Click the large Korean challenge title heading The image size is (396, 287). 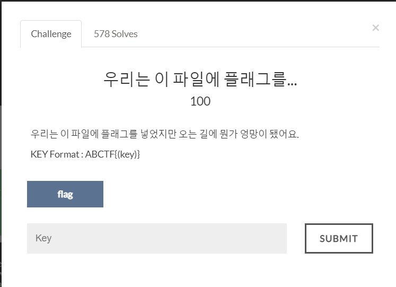point(200,79)
